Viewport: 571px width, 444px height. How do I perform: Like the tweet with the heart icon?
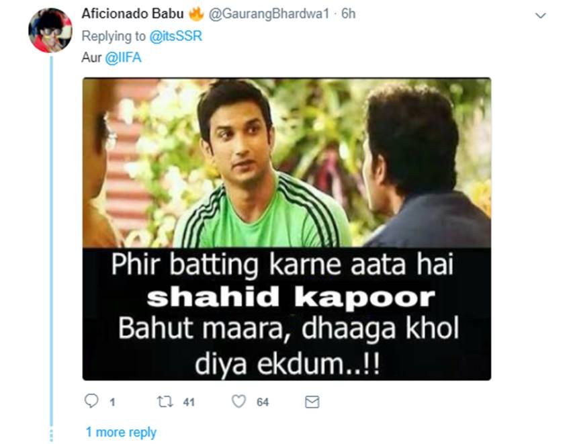click(239, 402)
